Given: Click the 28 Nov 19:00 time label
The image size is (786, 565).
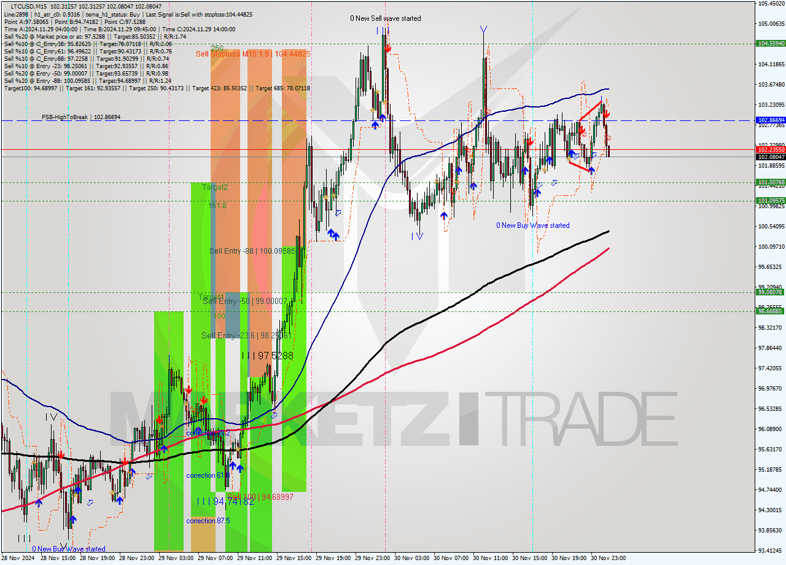Looking at the screenshot, I should [x=98, y=558].
